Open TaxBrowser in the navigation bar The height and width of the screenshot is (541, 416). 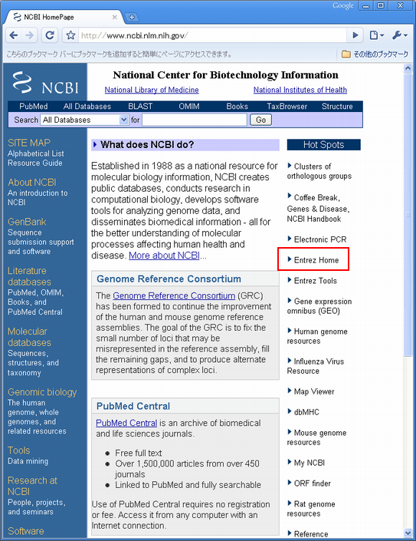pyautogui.click(x=287, y=106)
